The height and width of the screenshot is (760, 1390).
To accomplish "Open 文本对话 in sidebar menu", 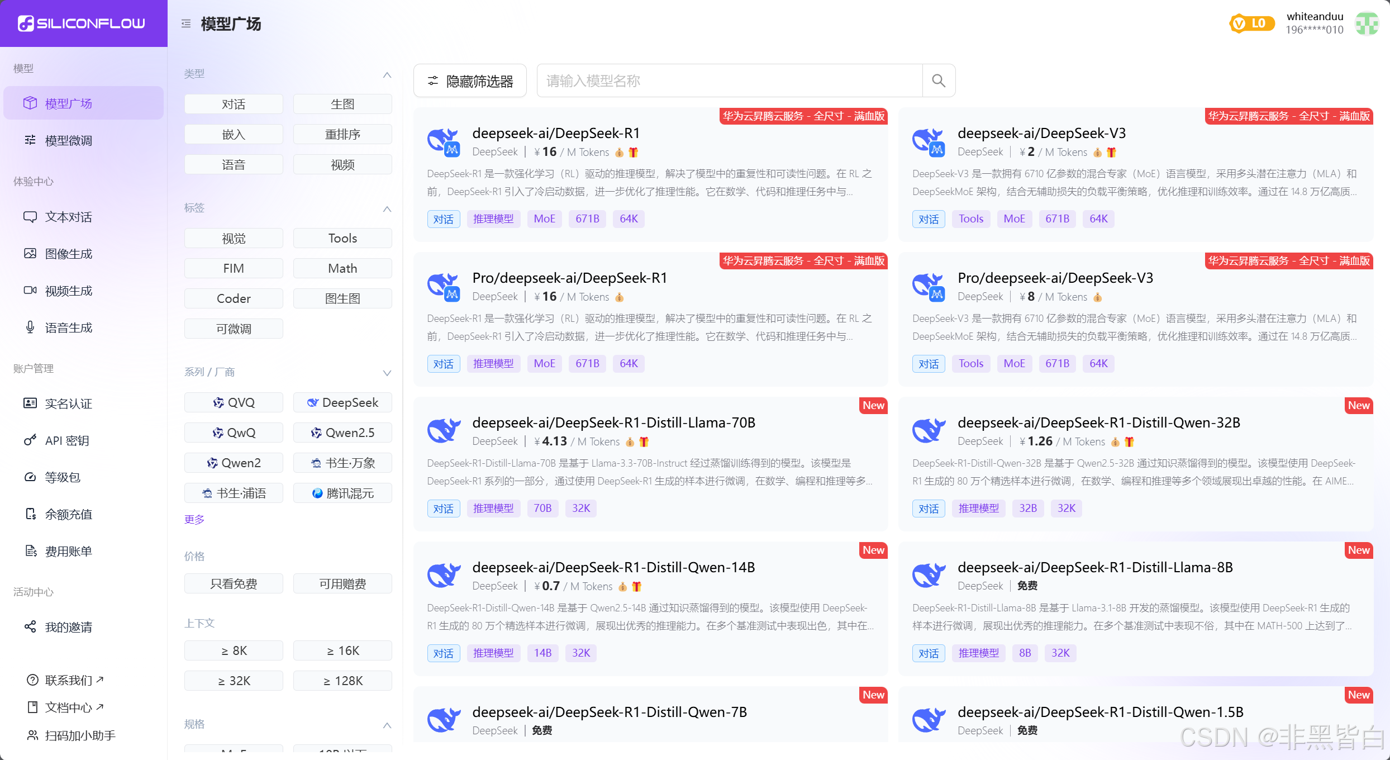I will 68,217.
